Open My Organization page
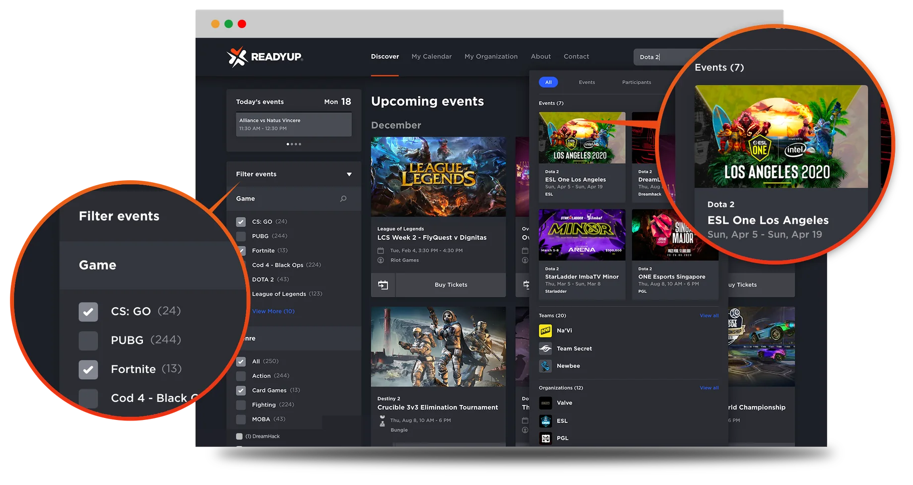 pyautogui.click(x=491, y=57)
